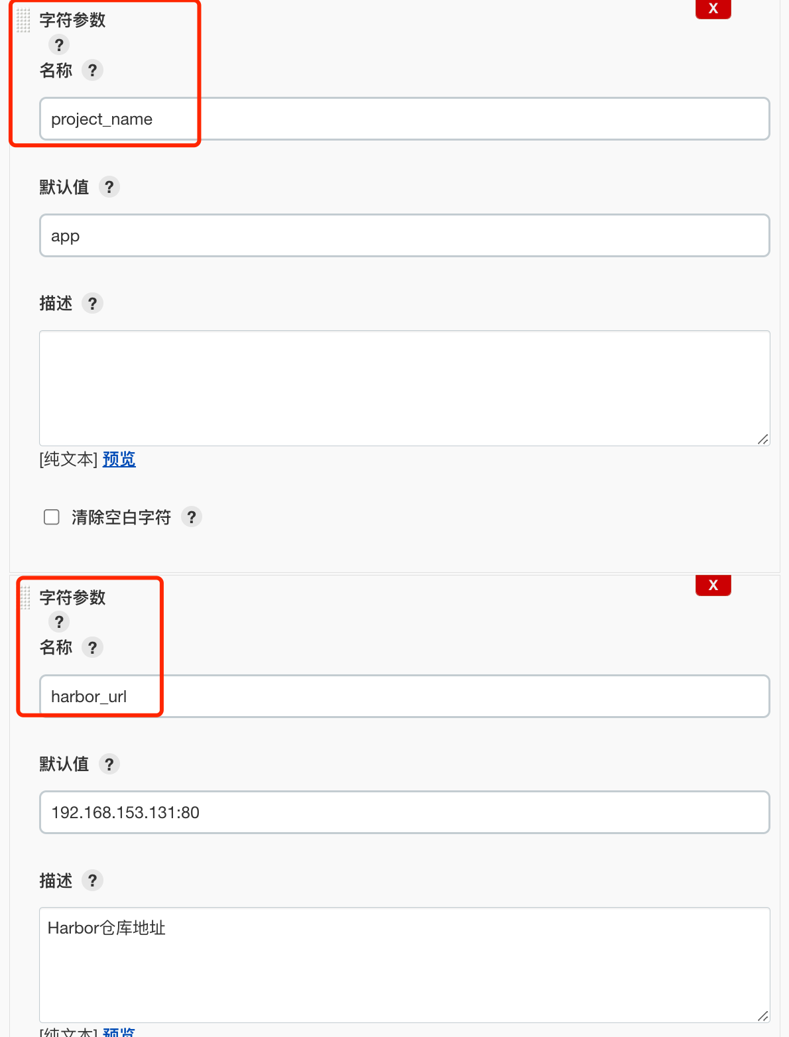Click help icon beside 默认值 for project_name parameter
This screenshot has width=789, height=1037.
[109, 186]
